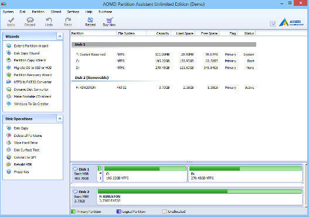Viewport: 309px width, 217px height.
Task: Click the checklist icon beside AOMEI logo
Action: point(273,24)
